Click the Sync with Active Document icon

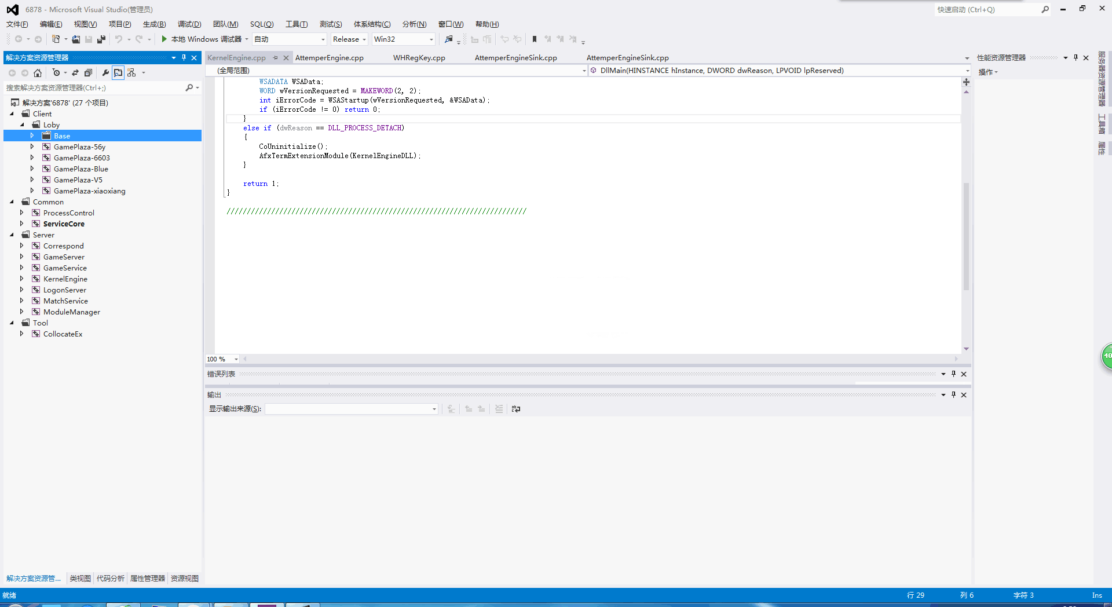pos(75,72)
